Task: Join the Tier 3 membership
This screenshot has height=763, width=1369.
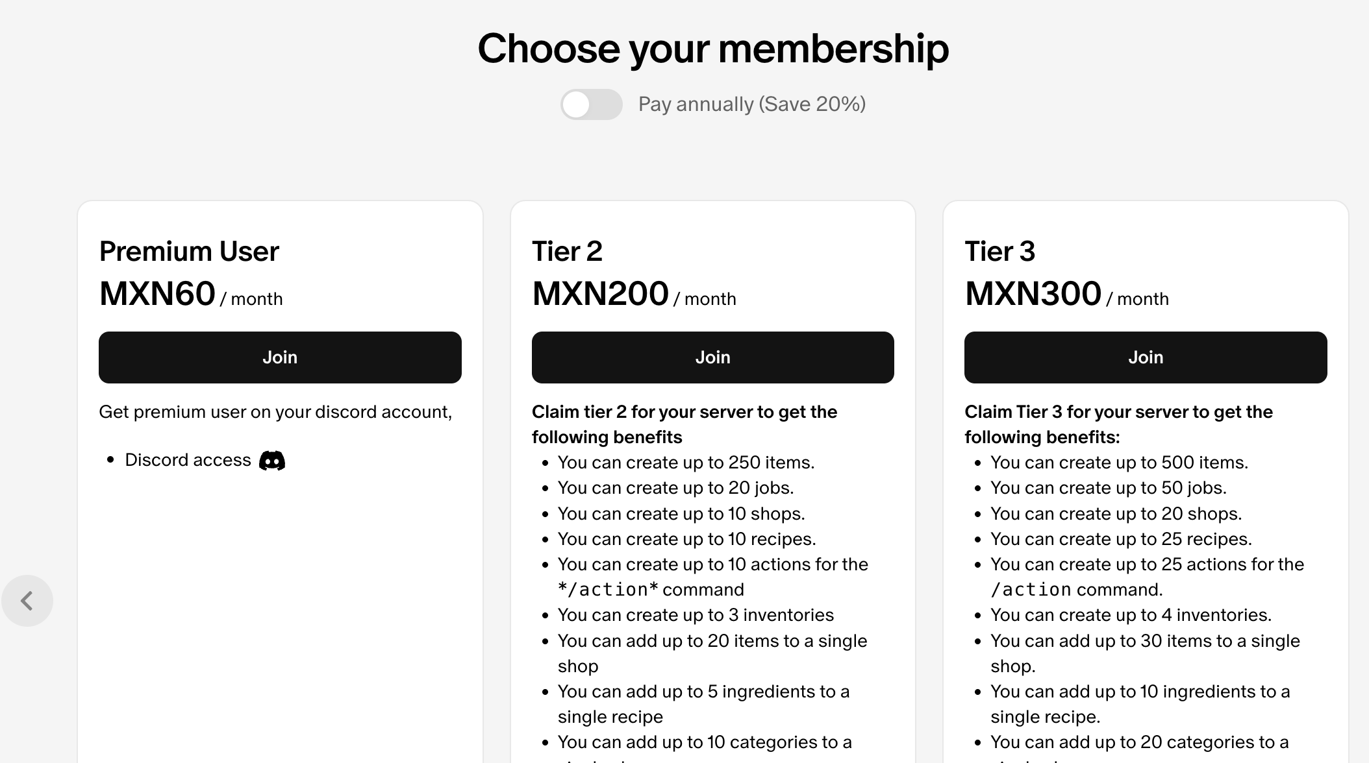Action: 1145,357
